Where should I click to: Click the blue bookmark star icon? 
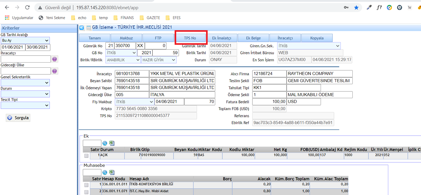point(356,7)
